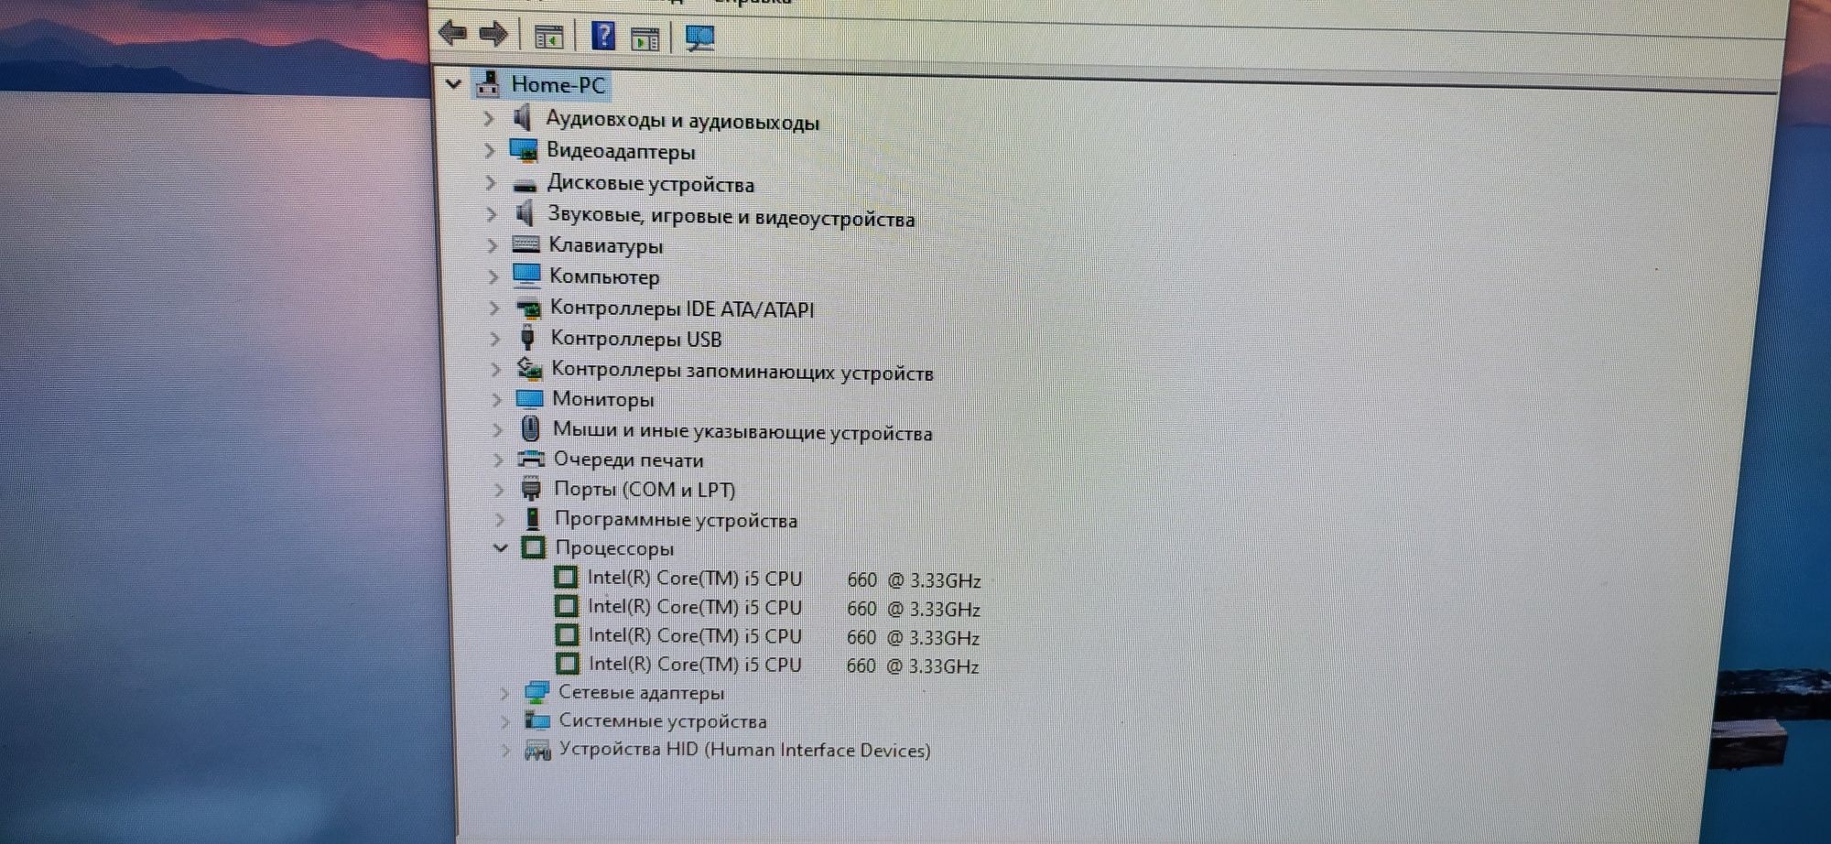Image resolution: width=1831 pixels, height=844 pixels.
Task: Expand Аудиовходы и аудиовыходы
Action: (488, 118)
